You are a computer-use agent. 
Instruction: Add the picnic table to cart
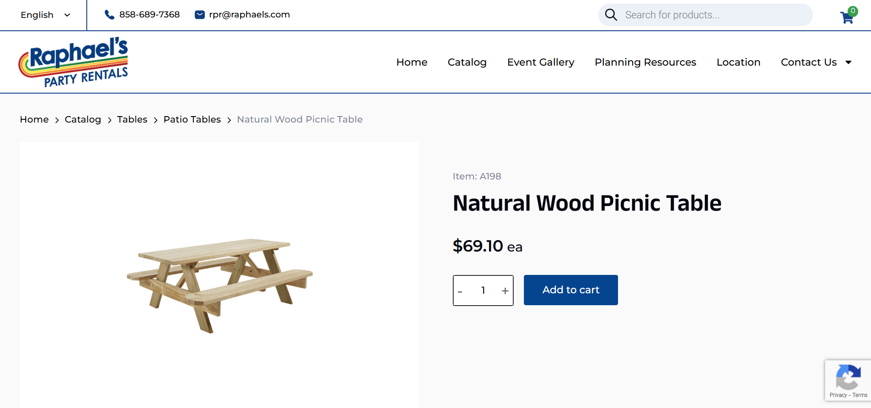click(571, 290)
